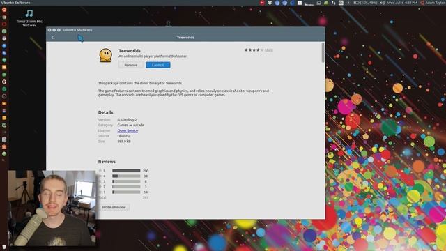This screenshot has height=251, width=446.
Task: Click the Source value Ubuntu
Action: 123,136
